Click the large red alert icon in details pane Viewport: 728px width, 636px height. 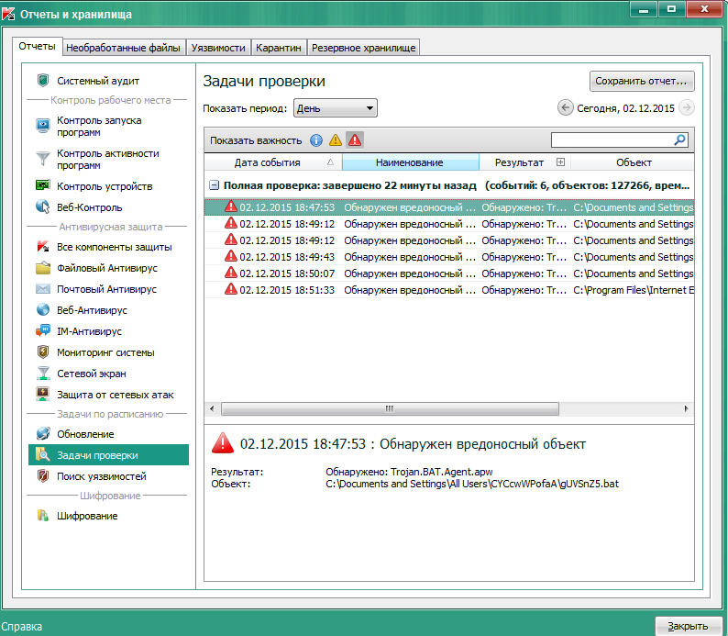coord(223,443)
